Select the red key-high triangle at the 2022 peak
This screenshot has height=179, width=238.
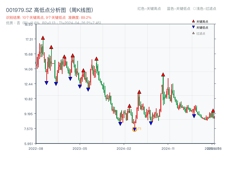pyautogui.click(x=43, y=38)
